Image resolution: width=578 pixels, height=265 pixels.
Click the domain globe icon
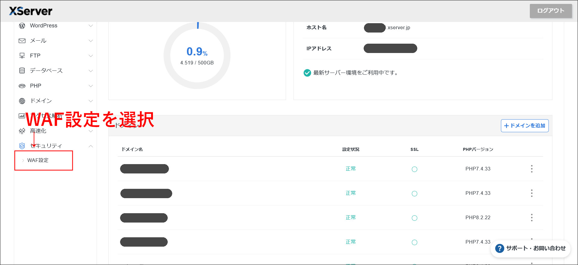coord(22,101)
